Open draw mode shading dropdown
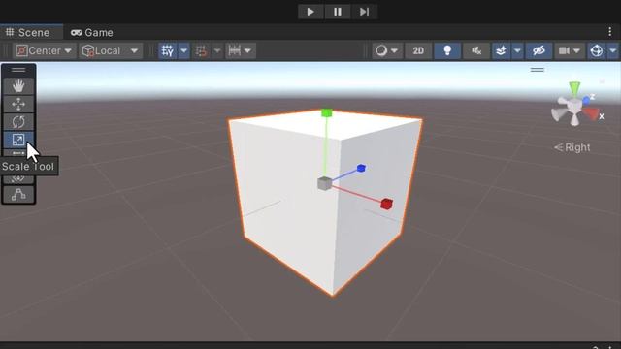 [x=386, y=50]
